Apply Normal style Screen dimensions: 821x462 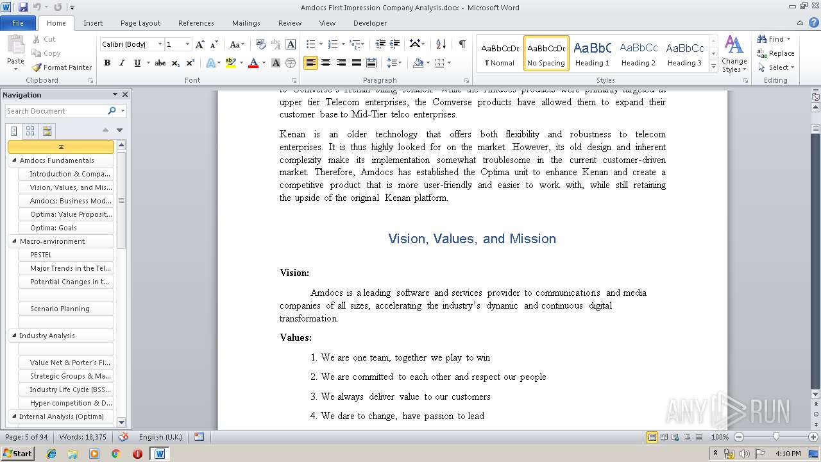(500, 53)
